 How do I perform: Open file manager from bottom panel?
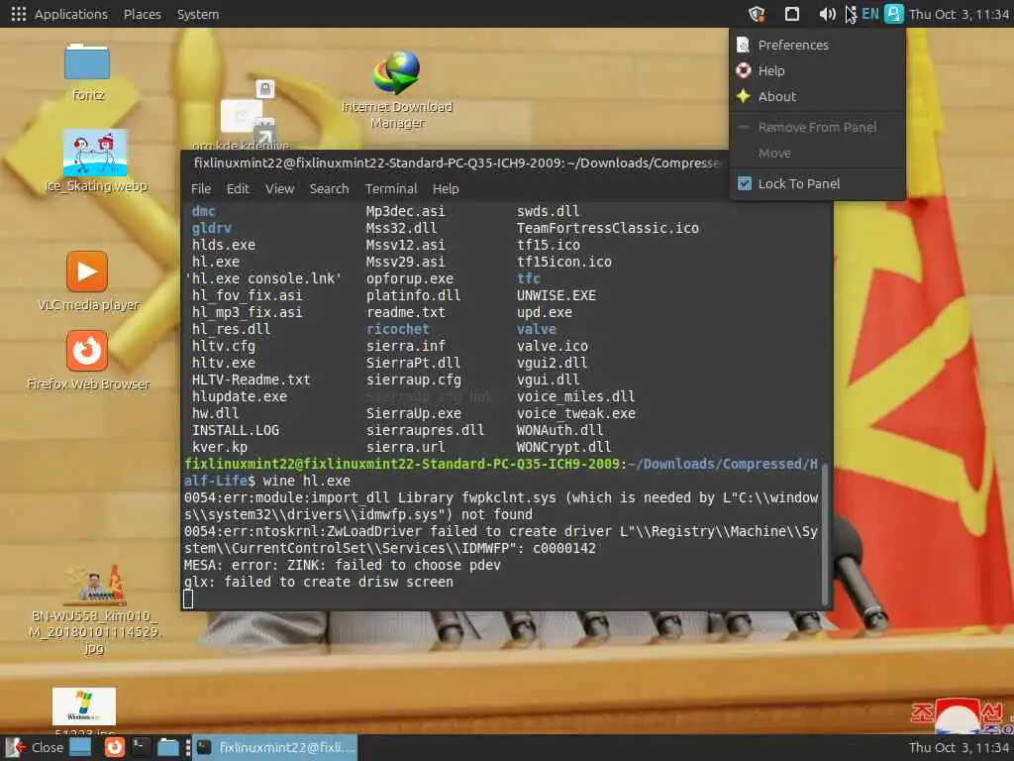(168, 747)
